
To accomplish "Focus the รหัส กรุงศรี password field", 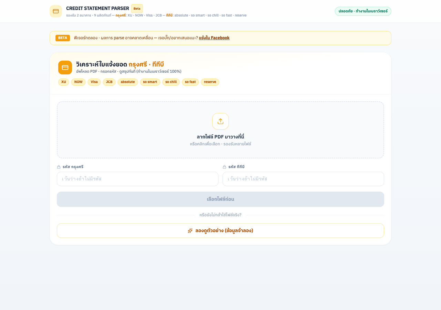I will pos(137,179).
